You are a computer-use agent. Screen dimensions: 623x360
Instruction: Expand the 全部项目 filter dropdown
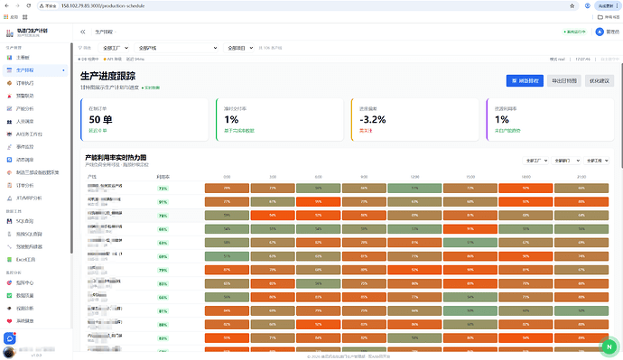click(x=238, y=48)
